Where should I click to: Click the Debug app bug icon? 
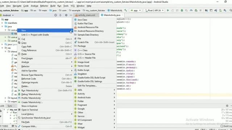click(182, 10)
